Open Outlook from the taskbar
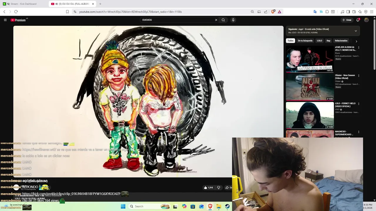Screen dimensions: 376x211 click(202, 206)
